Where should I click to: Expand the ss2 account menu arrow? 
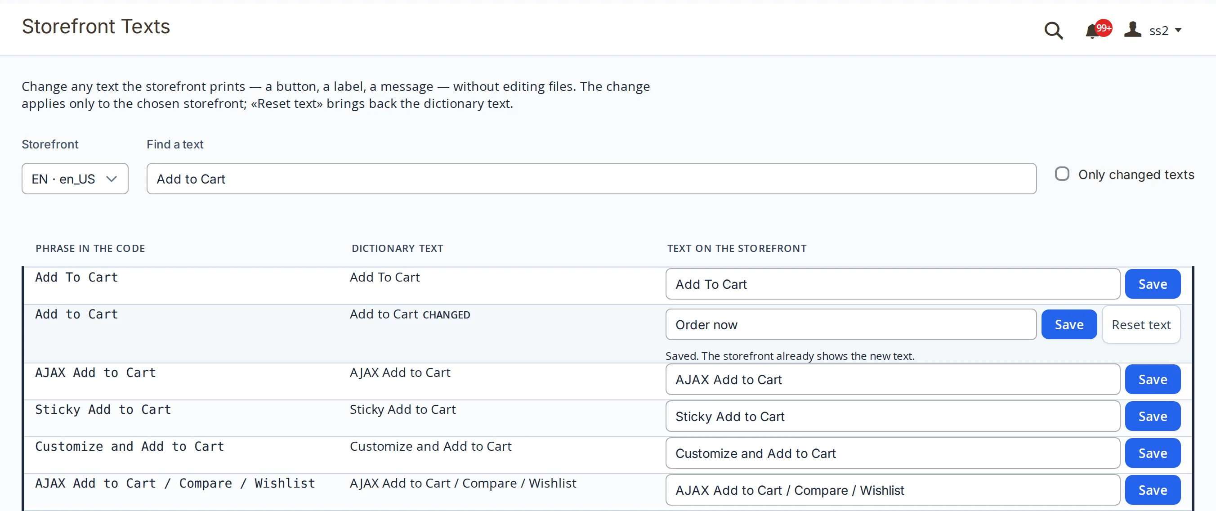(x=1178, y=30)
